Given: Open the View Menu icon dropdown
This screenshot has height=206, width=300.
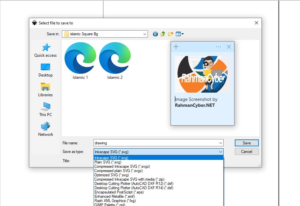Looking at the screenshot, I should tap(180, 34).
